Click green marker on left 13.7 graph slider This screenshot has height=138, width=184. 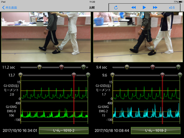88,75
